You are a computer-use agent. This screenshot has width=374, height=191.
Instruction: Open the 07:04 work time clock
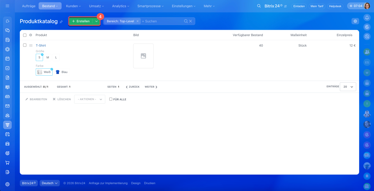tap(356, 6)
